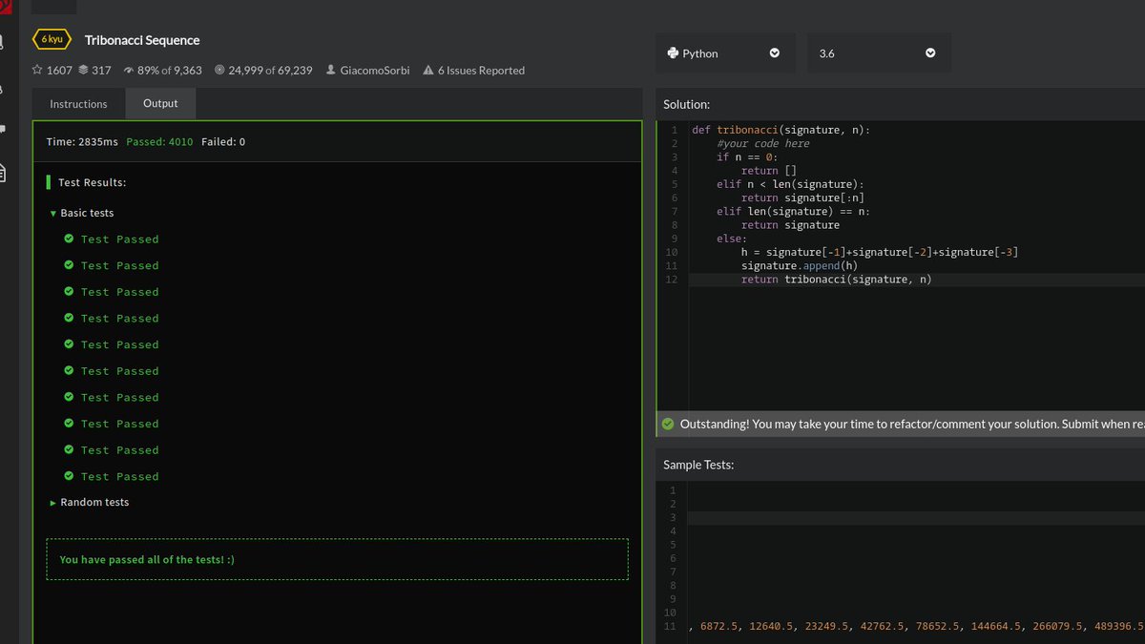Click the Sample Tests: label
The image size is (1145, 644).
(x=698, y=465)
